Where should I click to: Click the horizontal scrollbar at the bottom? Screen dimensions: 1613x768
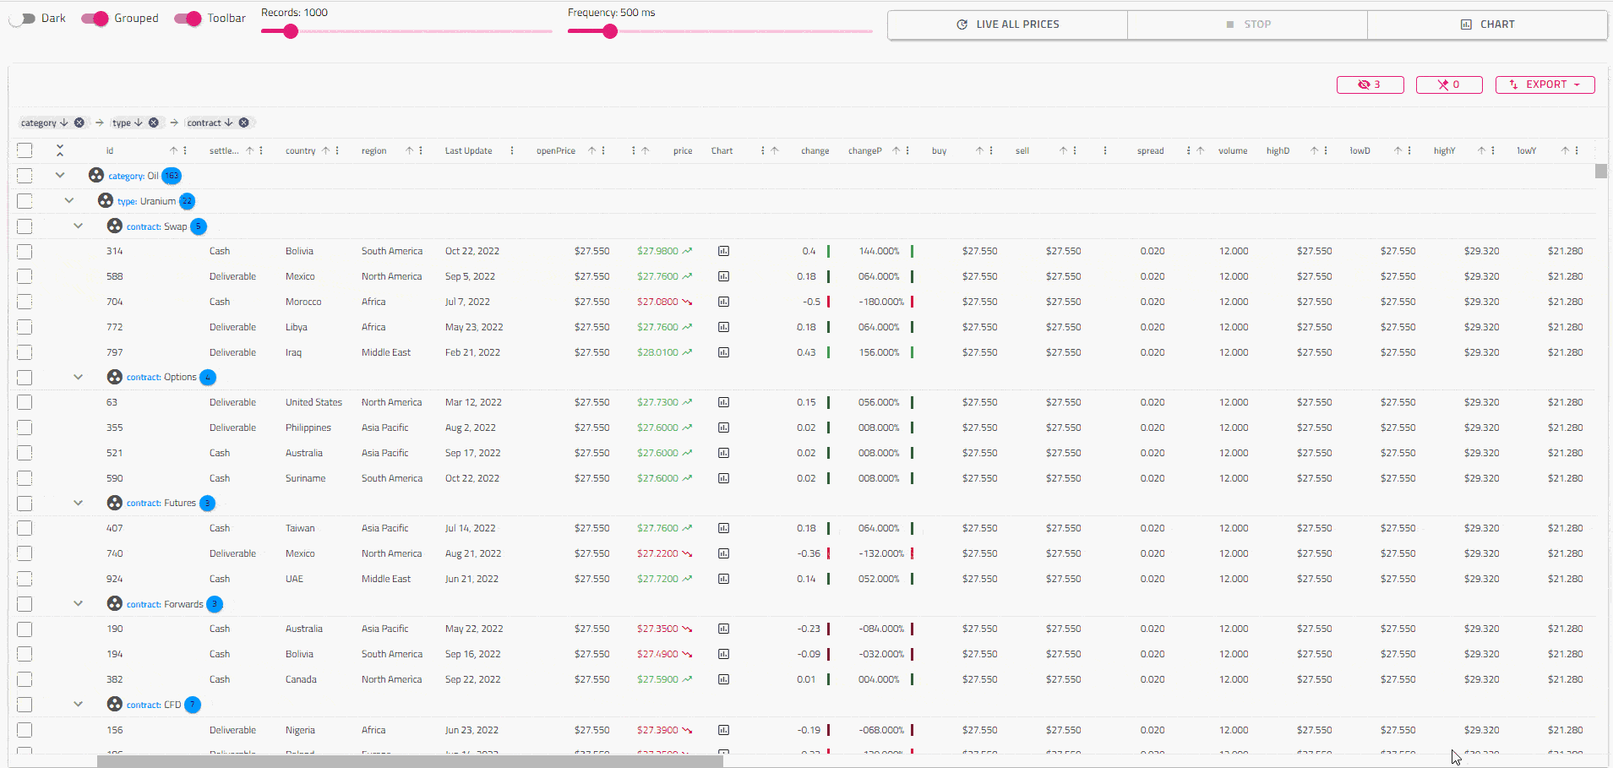click(410, 761)
